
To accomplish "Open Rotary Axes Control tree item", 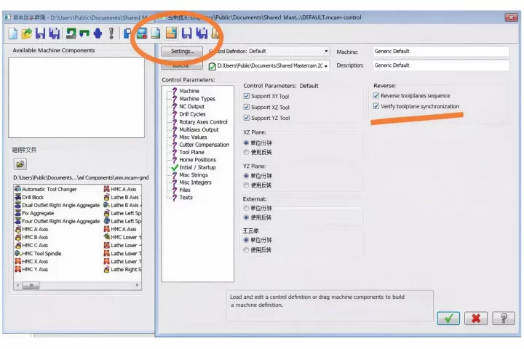I will click(x=203, y=122).
